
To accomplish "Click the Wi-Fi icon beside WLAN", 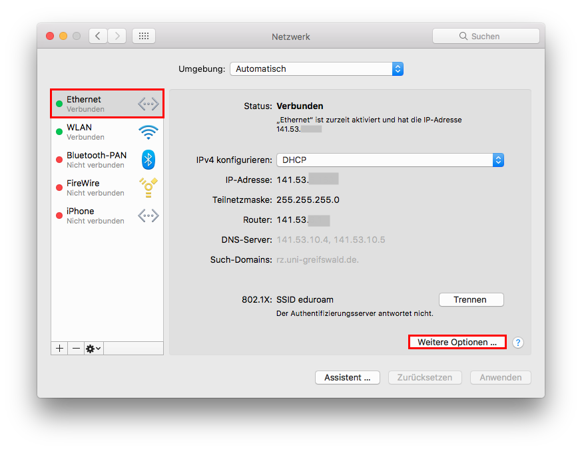I will click(x=148, y=132).
